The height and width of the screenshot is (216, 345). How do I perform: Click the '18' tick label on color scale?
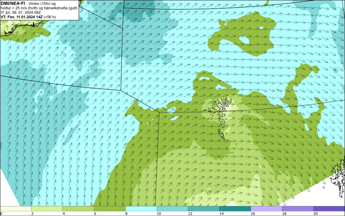284,214
